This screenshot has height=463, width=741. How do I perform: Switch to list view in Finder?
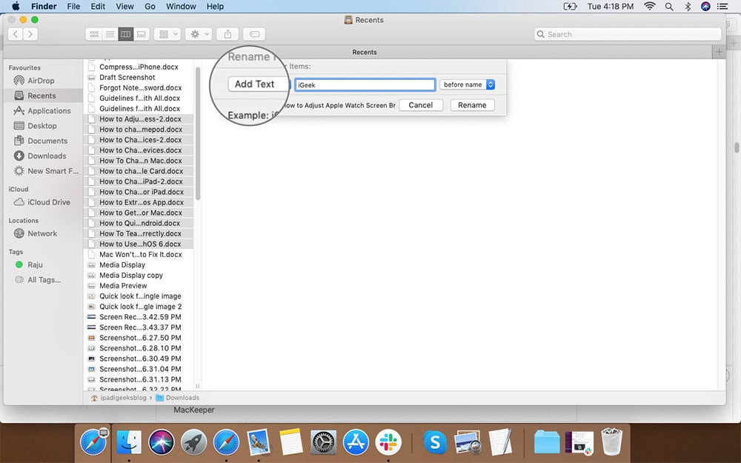110,33
